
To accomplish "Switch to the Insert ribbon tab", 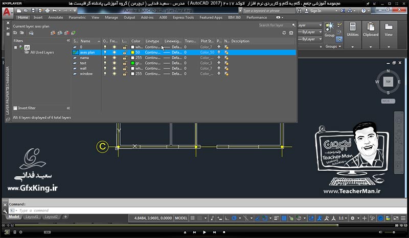I will (x=38, y=17).
